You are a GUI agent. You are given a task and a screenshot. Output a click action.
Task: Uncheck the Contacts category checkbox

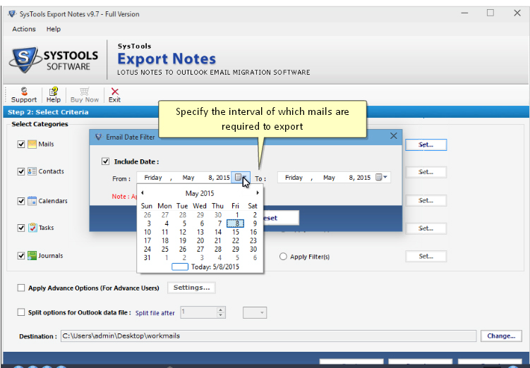(x=21, y=171)
